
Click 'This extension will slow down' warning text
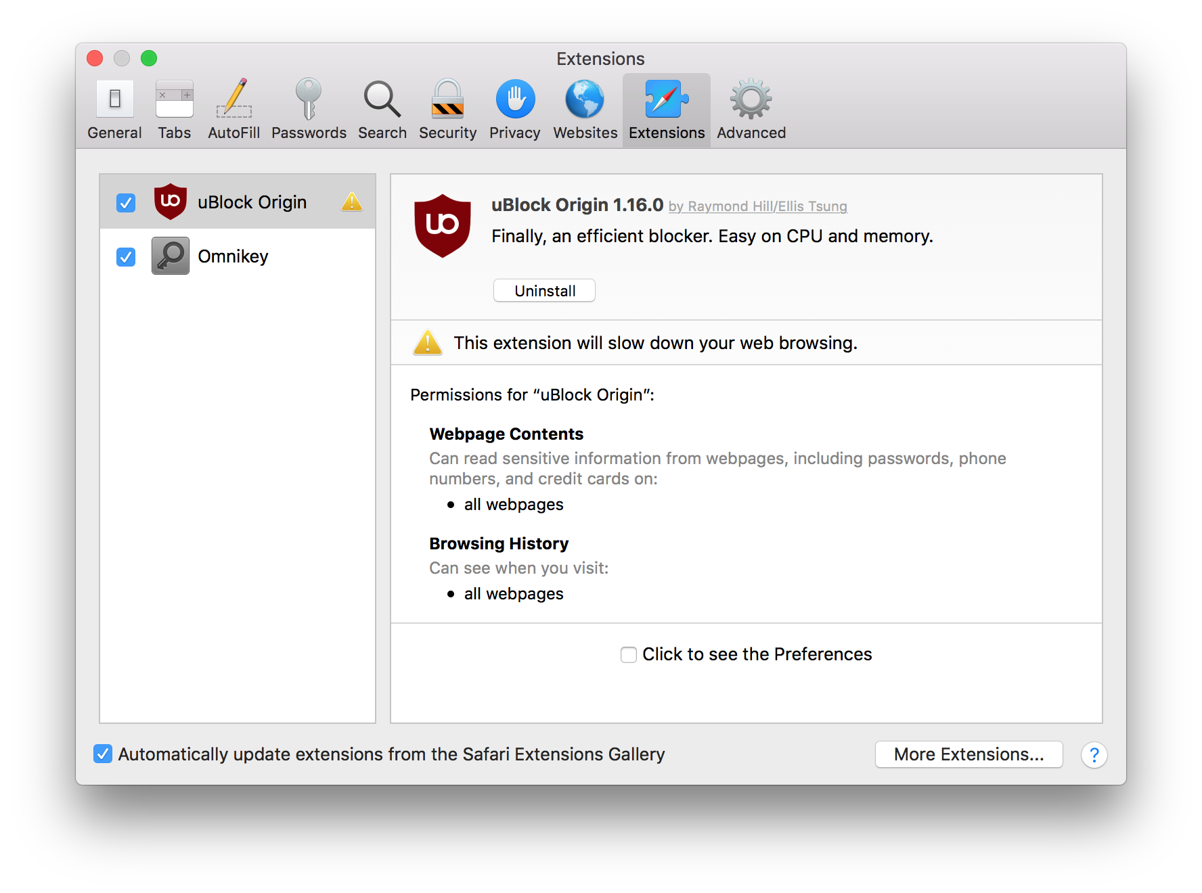coord(655,343)
